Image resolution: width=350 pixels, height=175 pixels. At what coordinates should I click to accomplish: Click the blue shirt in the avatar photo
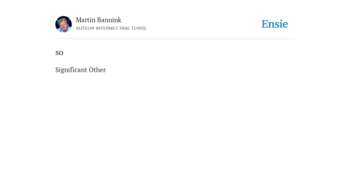click(64, 30)
